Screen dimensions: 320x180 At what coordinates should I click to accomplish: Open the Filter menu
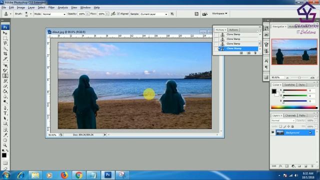pyautogui.click(x=51, y=7)
